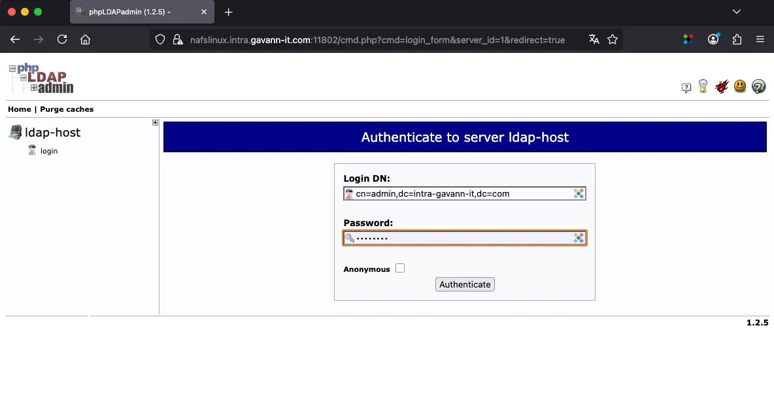
Task: Report a bug using the red bug icon
Action: tap(721, 86)
